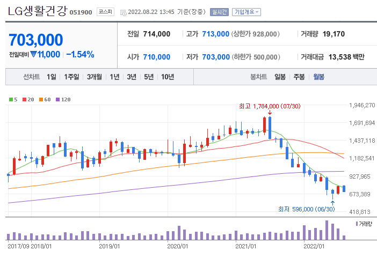Switch to 주봉 weekly candle chart

(299, 77)
